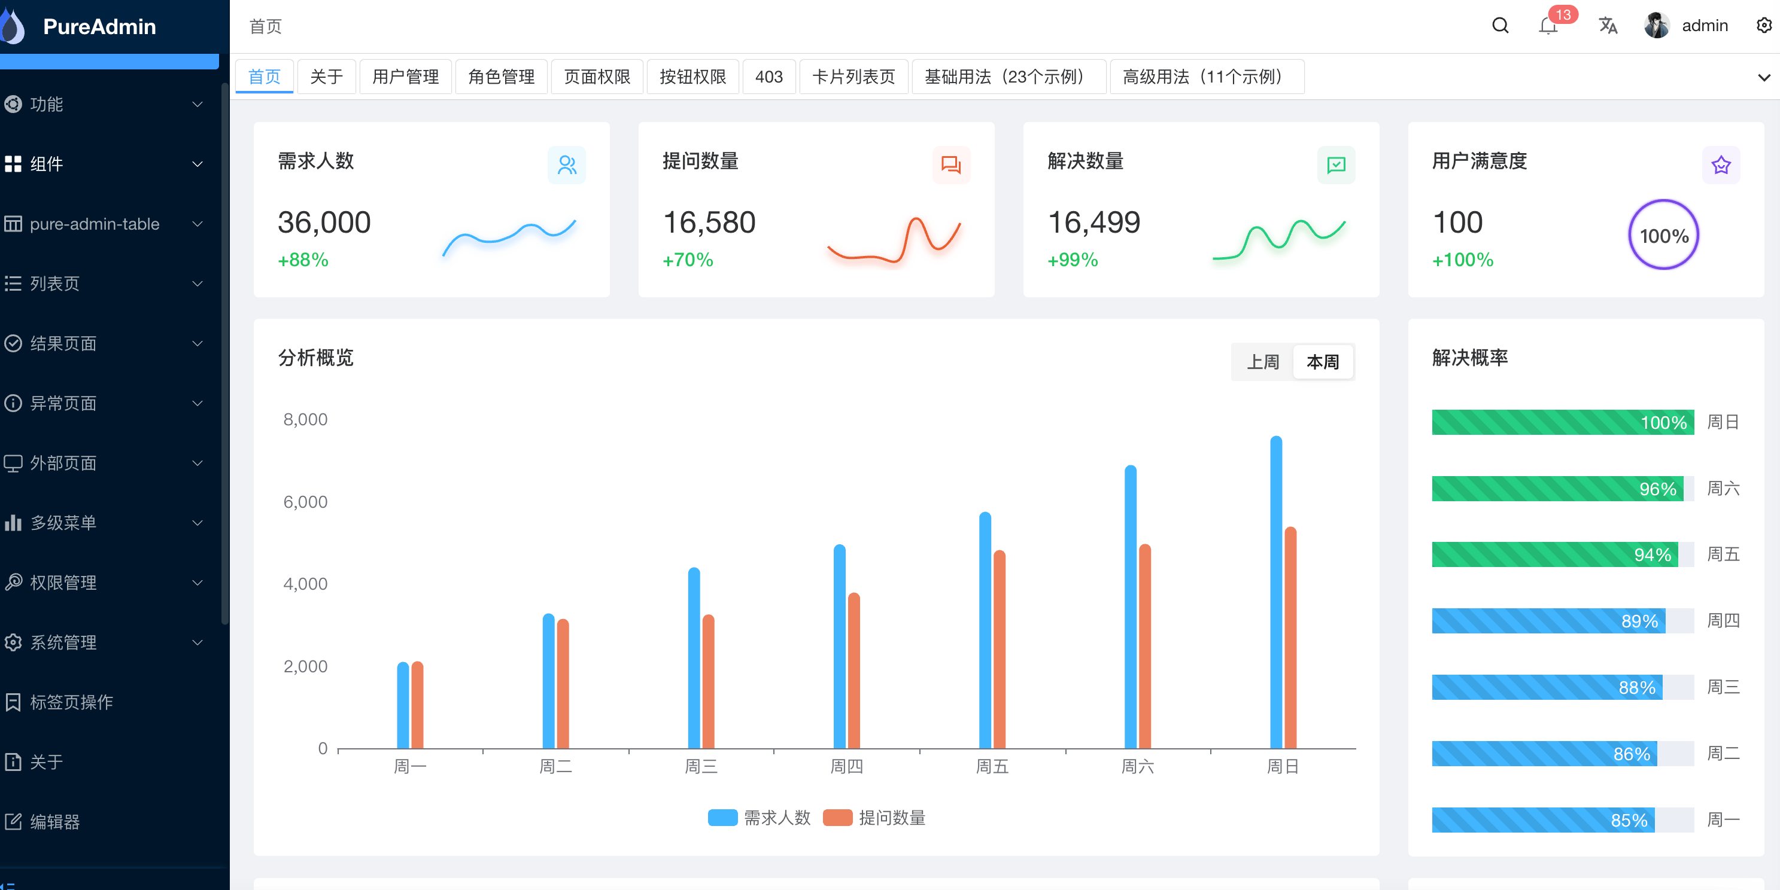Click the star icon on the 用户满意度 card

(1721, 164)
